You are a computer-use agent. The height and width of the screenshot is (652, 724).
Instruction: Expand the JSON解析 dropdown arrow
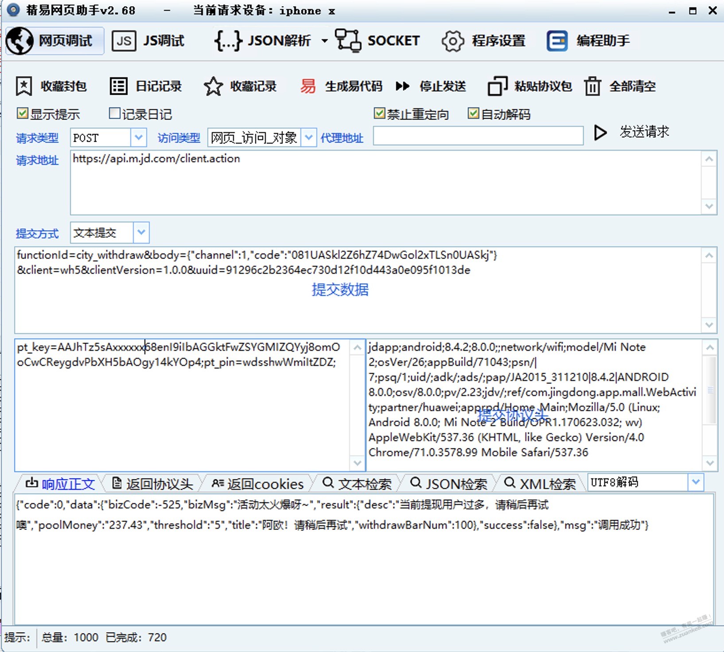(324, 41)
